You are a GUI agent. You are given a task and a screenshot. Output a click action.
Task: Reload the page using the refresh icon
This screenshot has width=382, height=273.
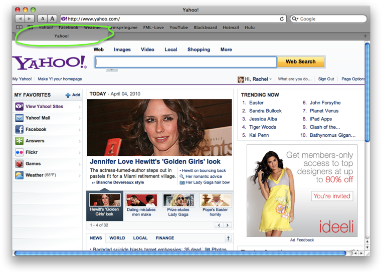[282, 19]
